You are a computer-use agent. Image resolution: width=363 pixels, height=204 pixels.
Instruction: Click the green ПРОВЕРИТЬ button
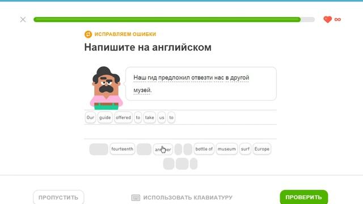[304, 197]
